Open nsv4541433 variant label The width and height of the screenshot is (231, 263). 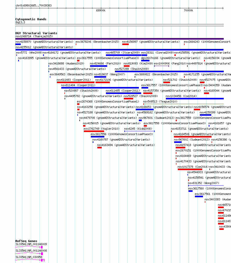pyautogui.click(x=77, y=69)
